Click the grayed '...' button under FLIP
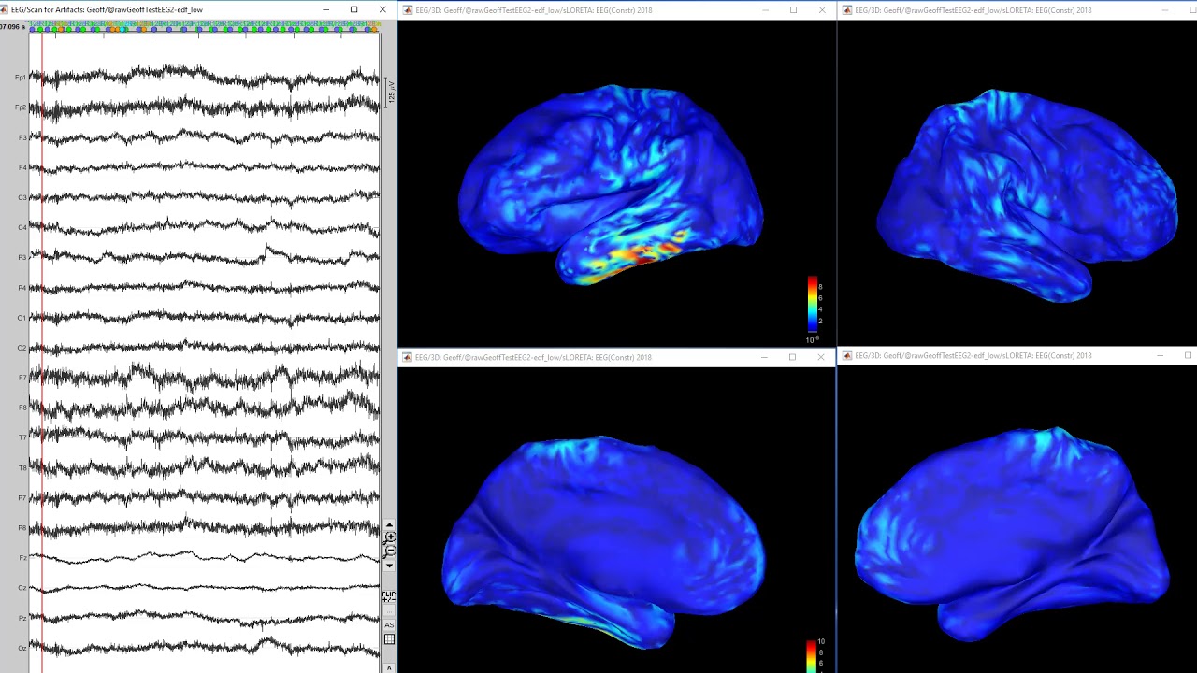Viewport: 1197px width, 673px height. coord(389,610)
